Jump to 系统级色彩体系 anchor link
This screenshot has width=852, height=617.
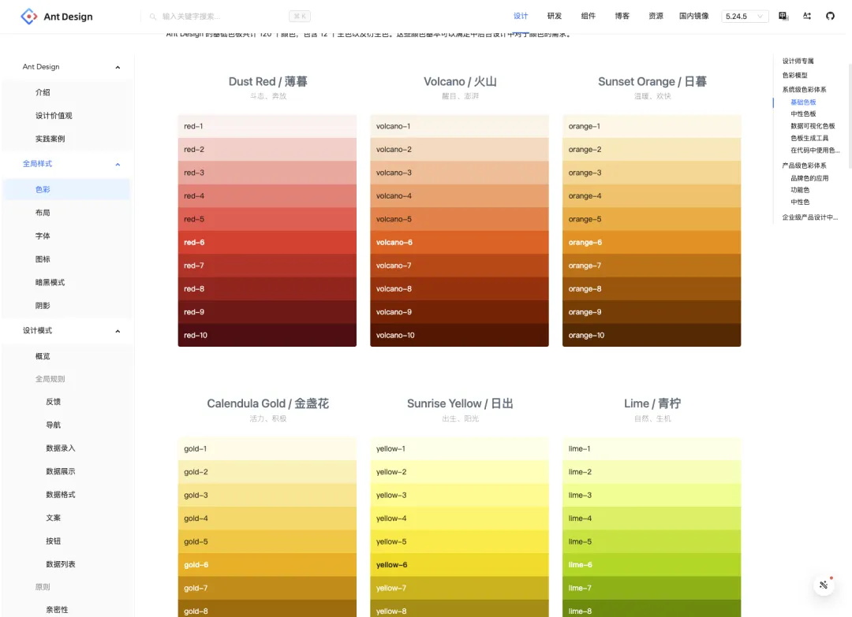(x=804, y=90)
